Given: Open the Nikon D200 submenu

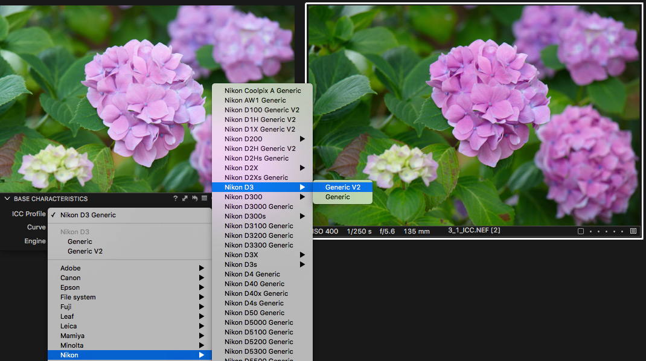Looking at the screenshot, I should [x=262, y=139].
